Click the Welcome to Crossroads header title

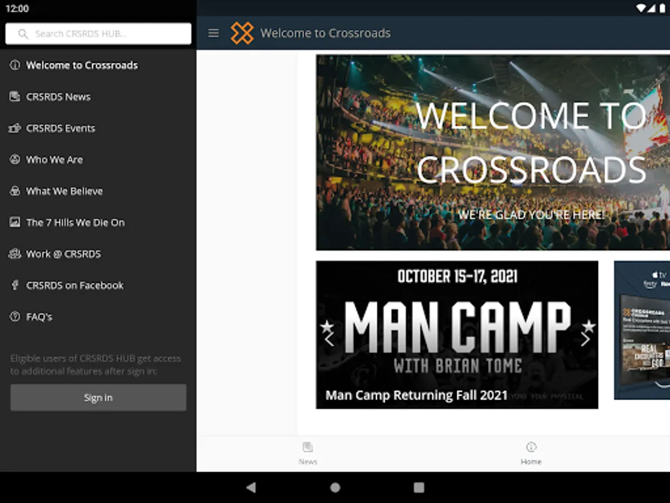pos(326,33)
